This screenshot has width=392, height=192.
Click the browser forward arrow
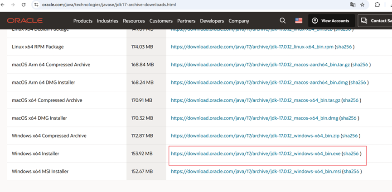[x=13, y=5]
